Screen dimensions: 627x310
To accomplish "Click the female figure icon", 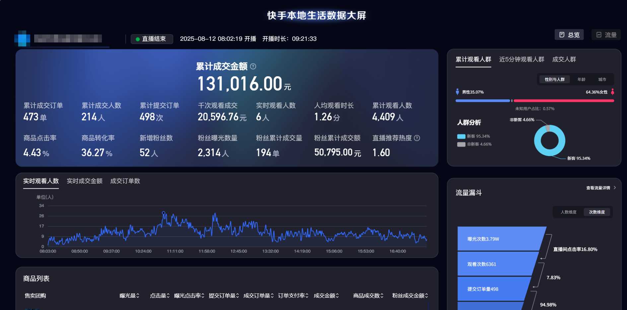I will click(612, 92).
